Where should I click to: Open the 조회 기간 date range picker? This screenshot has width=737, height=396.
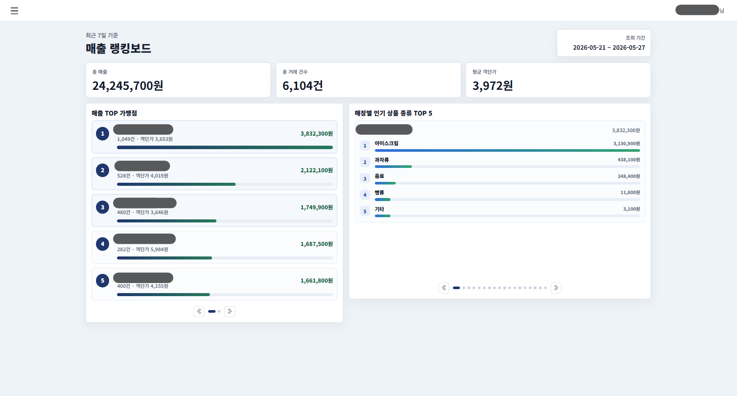click(x=604, y=43)
